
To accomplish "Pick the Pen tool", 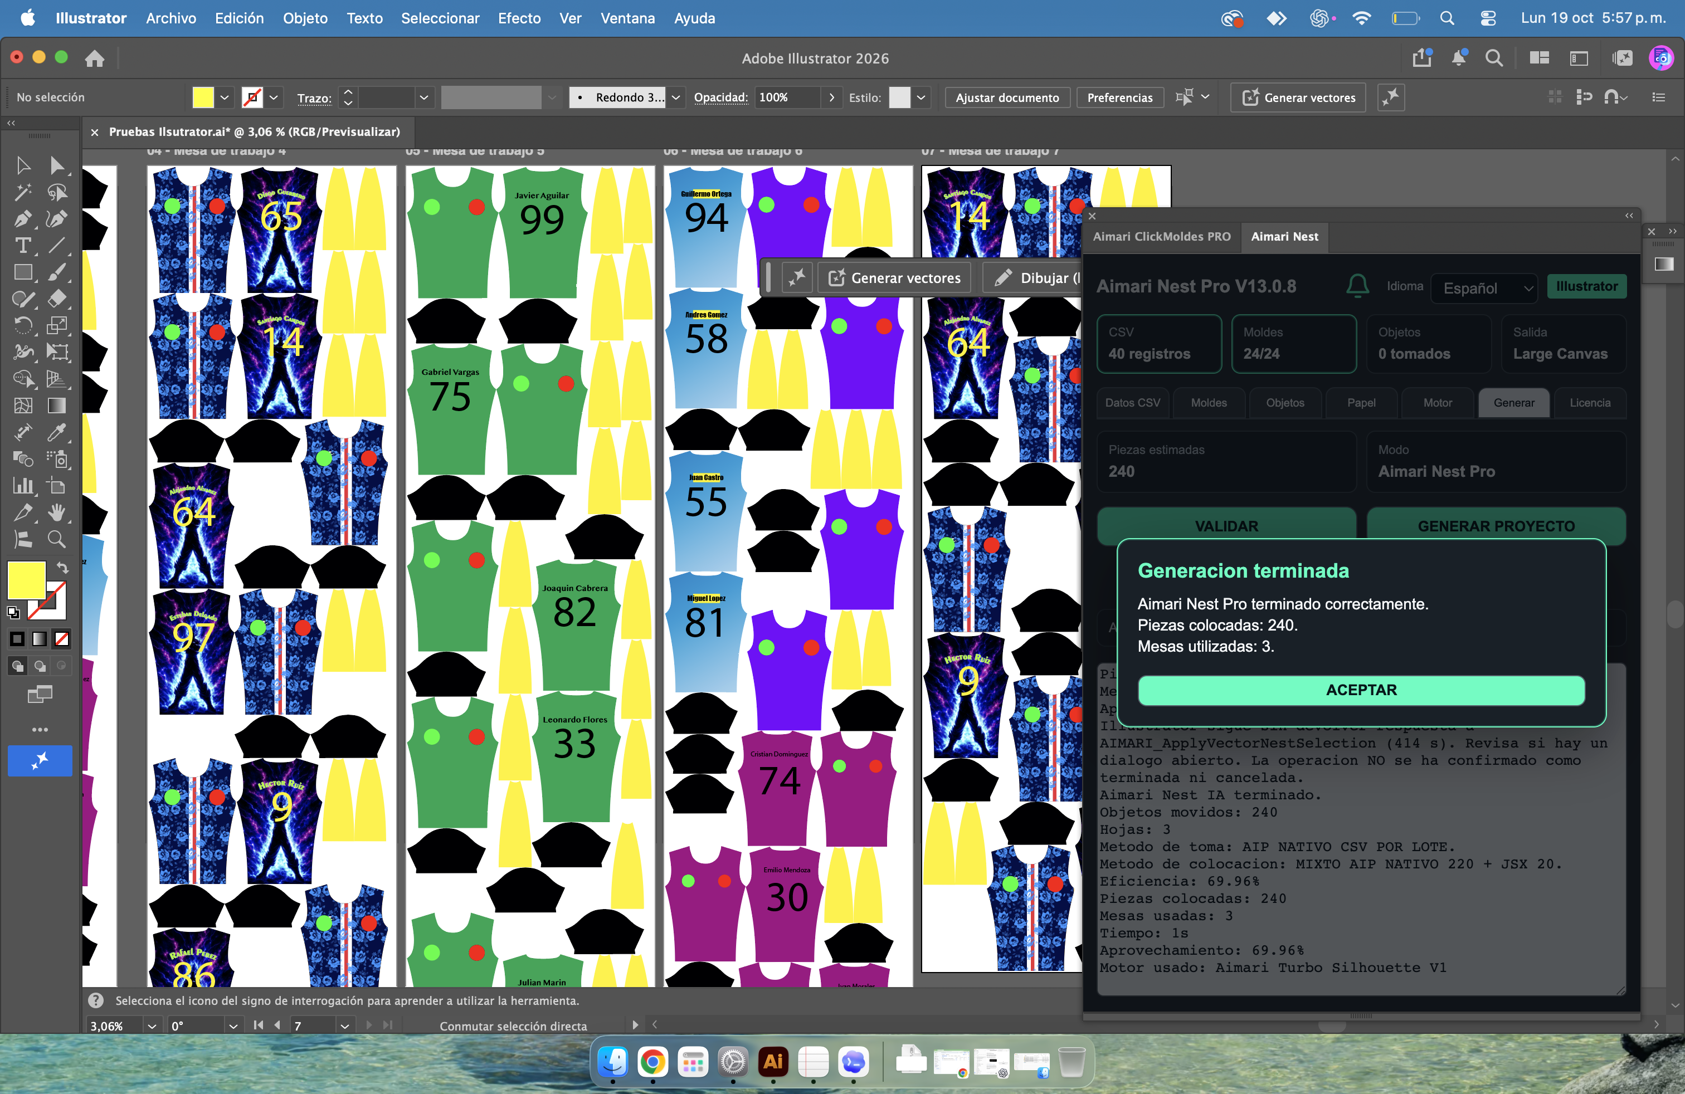I will point(23,219).
